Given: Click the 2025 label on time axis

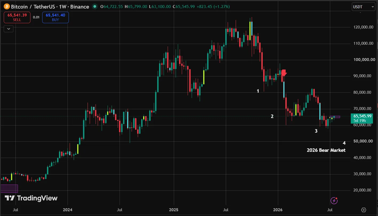Looking at the screenshot, I should 174,210.
